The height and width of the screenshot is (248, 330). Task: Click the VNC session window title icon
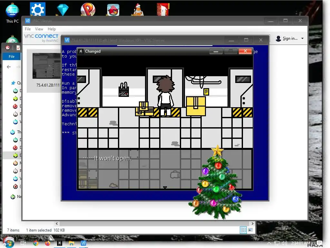[x=67, y=40]
